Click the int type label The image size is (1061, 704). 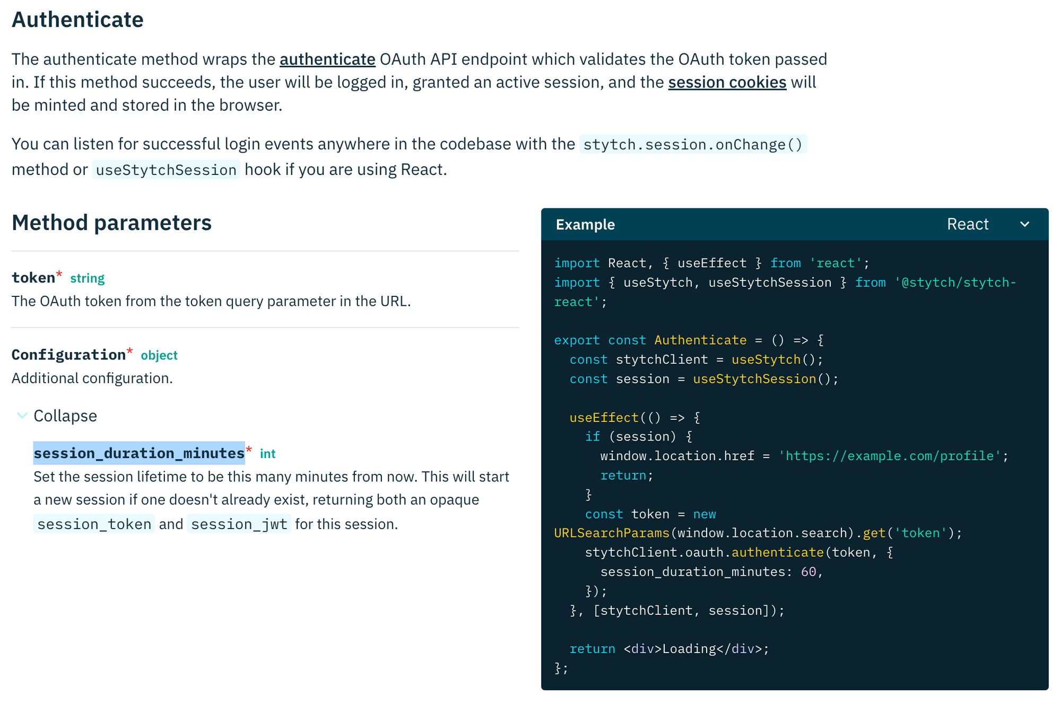[x=268, y=454]
